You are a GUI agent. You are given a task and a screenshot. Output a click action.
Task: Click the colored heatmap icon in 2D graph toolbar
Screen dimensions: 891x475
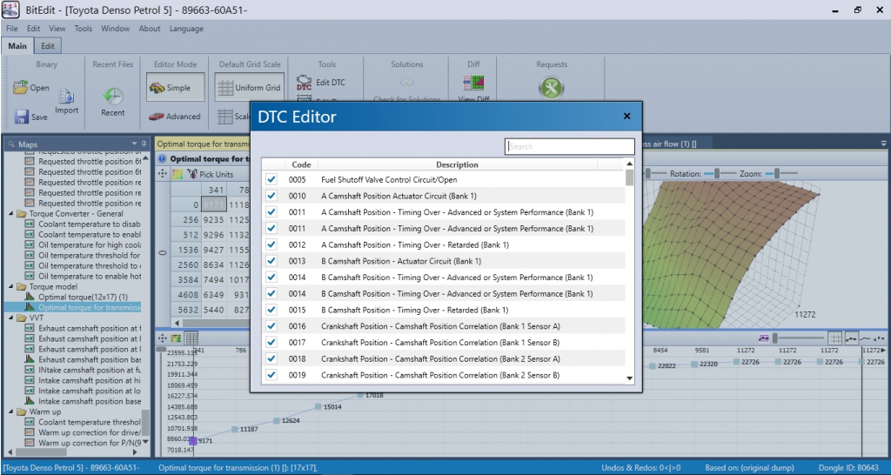click(176, 338)
